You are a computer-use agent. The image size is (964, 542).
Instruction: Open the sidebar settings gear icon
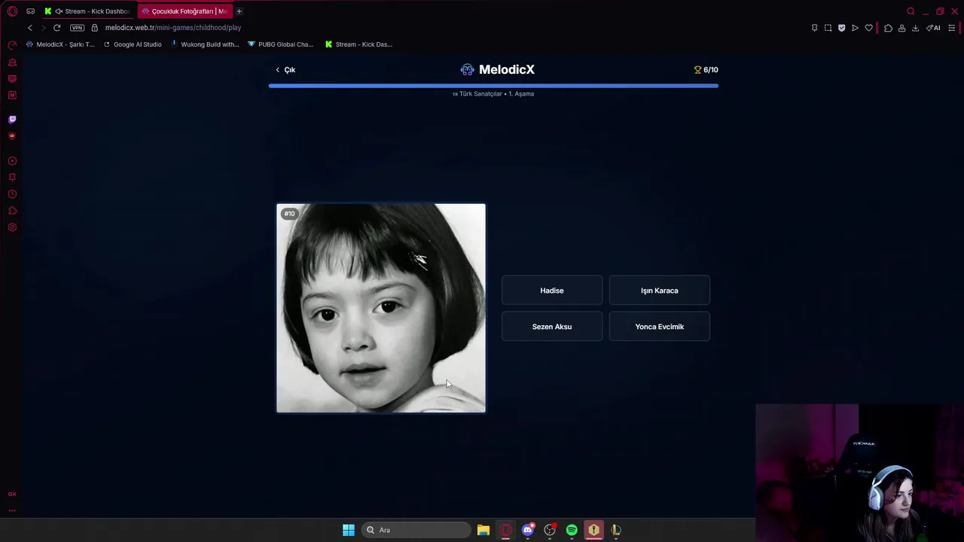pyautogui.click(x=12, y=227)
